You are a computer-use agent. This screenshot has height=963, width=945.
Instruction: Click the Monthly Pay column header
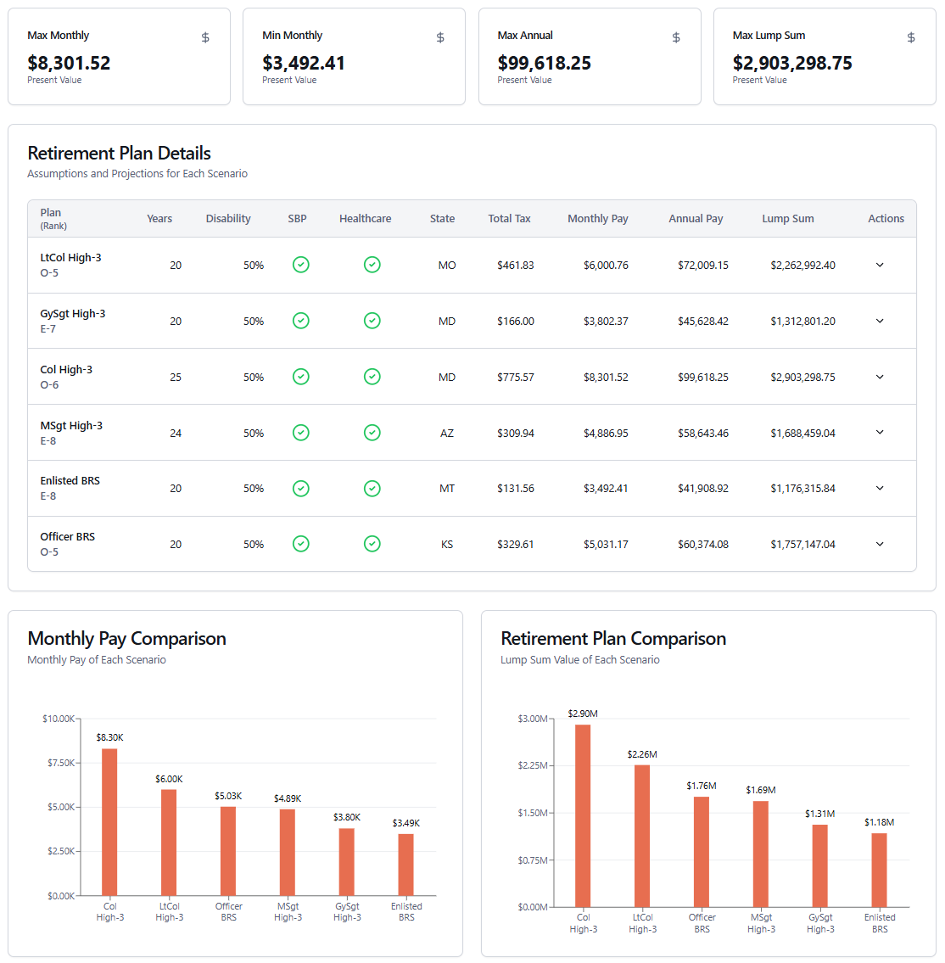597,219
